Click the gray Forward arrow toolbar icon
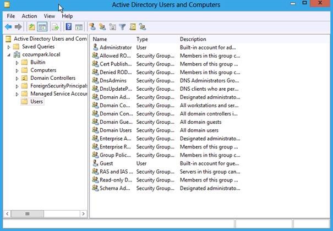Screen dimensions: 333x231 (x=18, y=27)
